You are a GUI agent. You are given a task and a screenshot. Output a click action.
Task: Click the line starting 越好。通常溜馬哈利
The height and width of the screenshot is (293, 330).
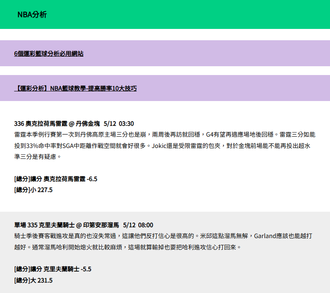pos(127,247)
